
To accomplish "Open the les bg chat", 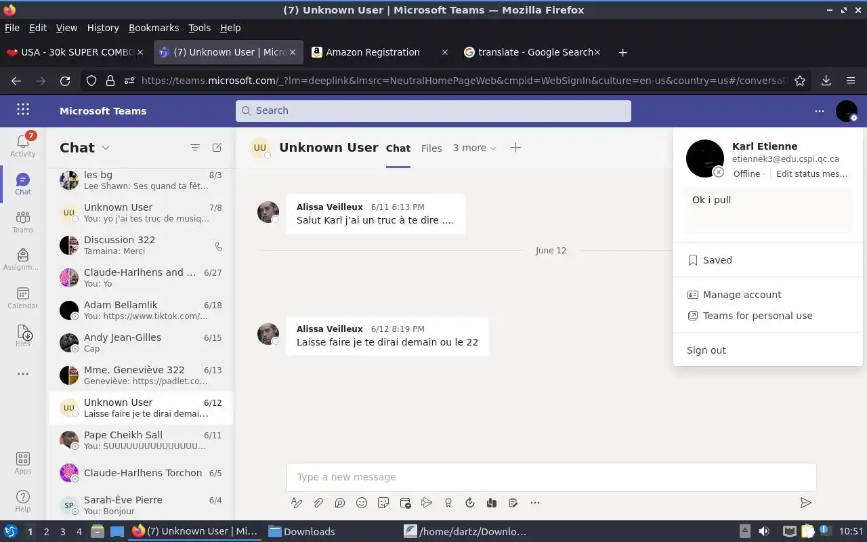I will point(140,180).
